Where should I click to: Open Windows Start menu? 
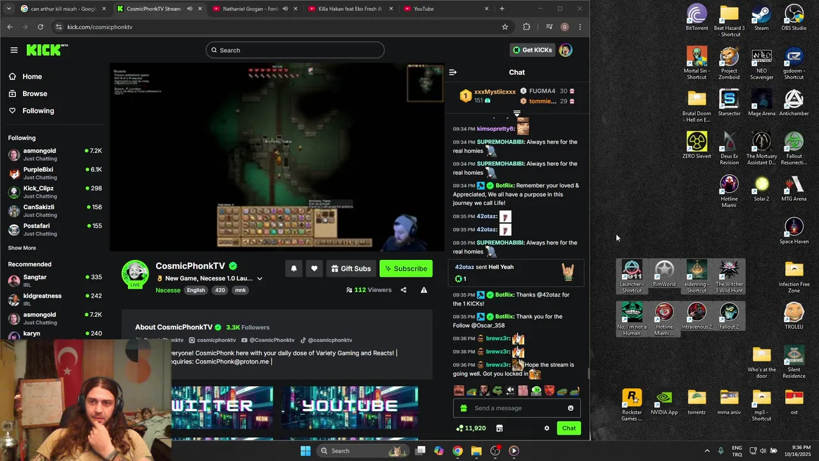click(305, 451)
